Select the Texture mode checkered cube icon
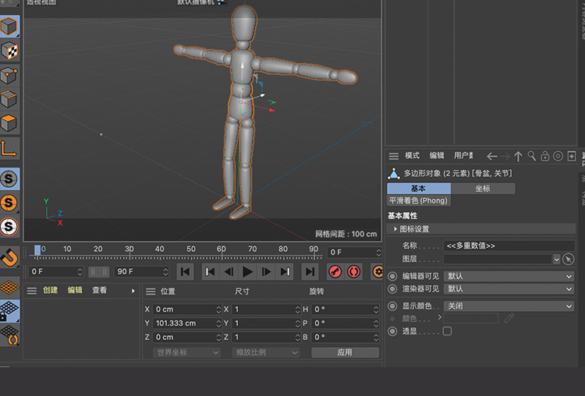This screenshot has height=396, width=585. 9,51
